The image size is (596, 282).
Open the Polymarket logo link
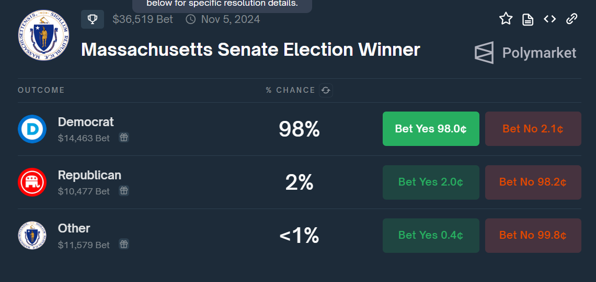(x=525, y=53)
